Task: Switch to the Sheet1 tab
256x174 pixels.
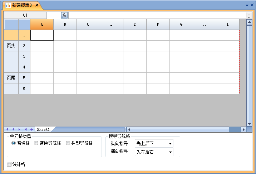Action: pyautogui.click(x=43, y=129)
